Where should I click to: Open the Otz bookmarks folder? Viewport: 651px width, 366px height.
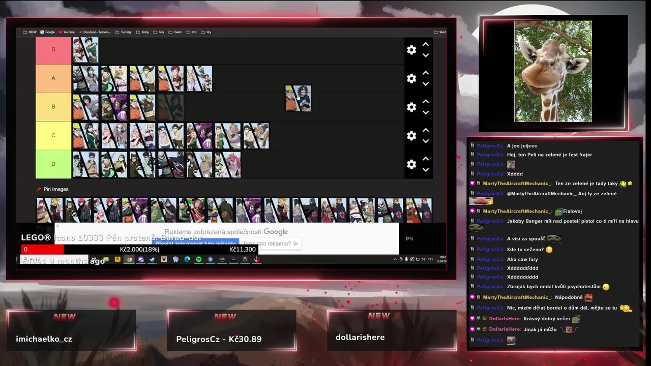(x=192, y=32)
